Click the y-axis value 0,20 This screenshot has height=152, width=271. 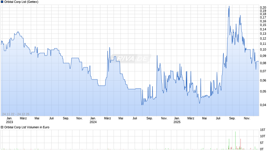263,8
